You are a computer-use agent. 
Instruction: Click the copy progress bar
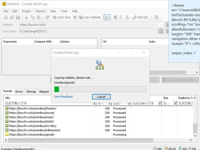pyautogui.click(x=100, y=89)
